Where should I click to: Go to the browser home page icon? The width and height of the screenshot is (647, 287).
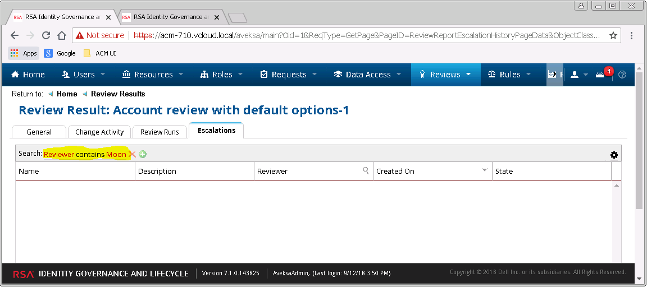(x=62, y=35)
